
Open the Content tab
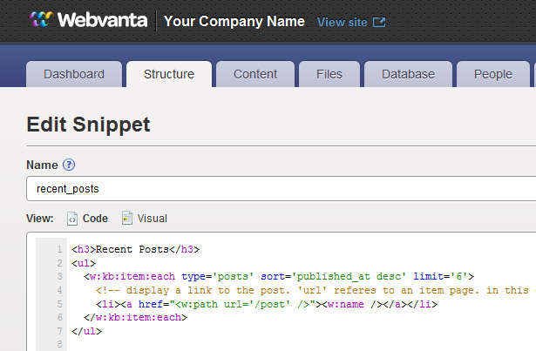(255, 74)
